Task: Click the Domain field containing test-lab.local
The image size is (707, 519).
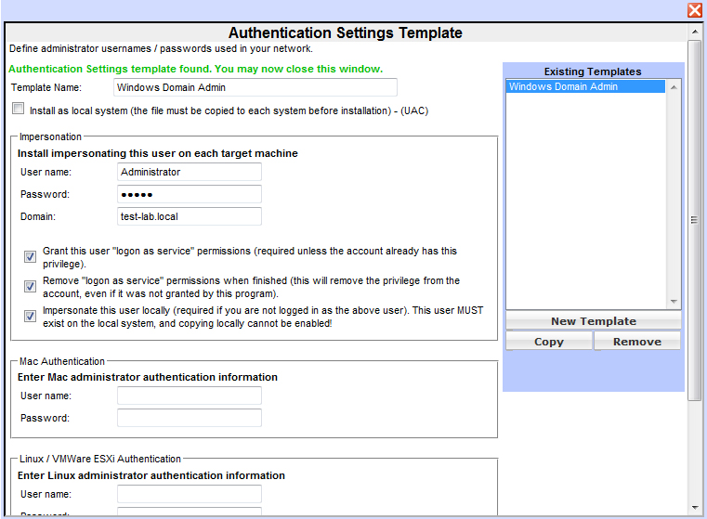Action: (x=190, y=216)
